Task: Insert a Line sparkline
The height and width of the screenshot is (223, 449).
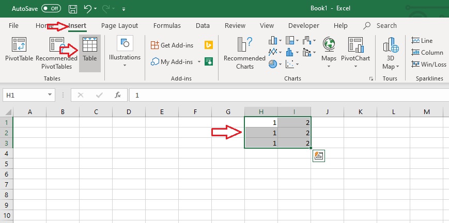Action: (422, 41)
